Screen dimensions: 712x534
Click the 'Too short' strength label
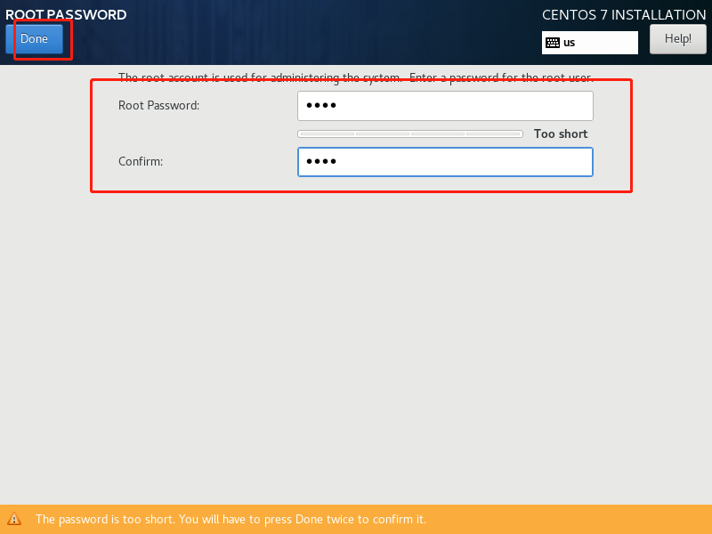click(561, 134)
